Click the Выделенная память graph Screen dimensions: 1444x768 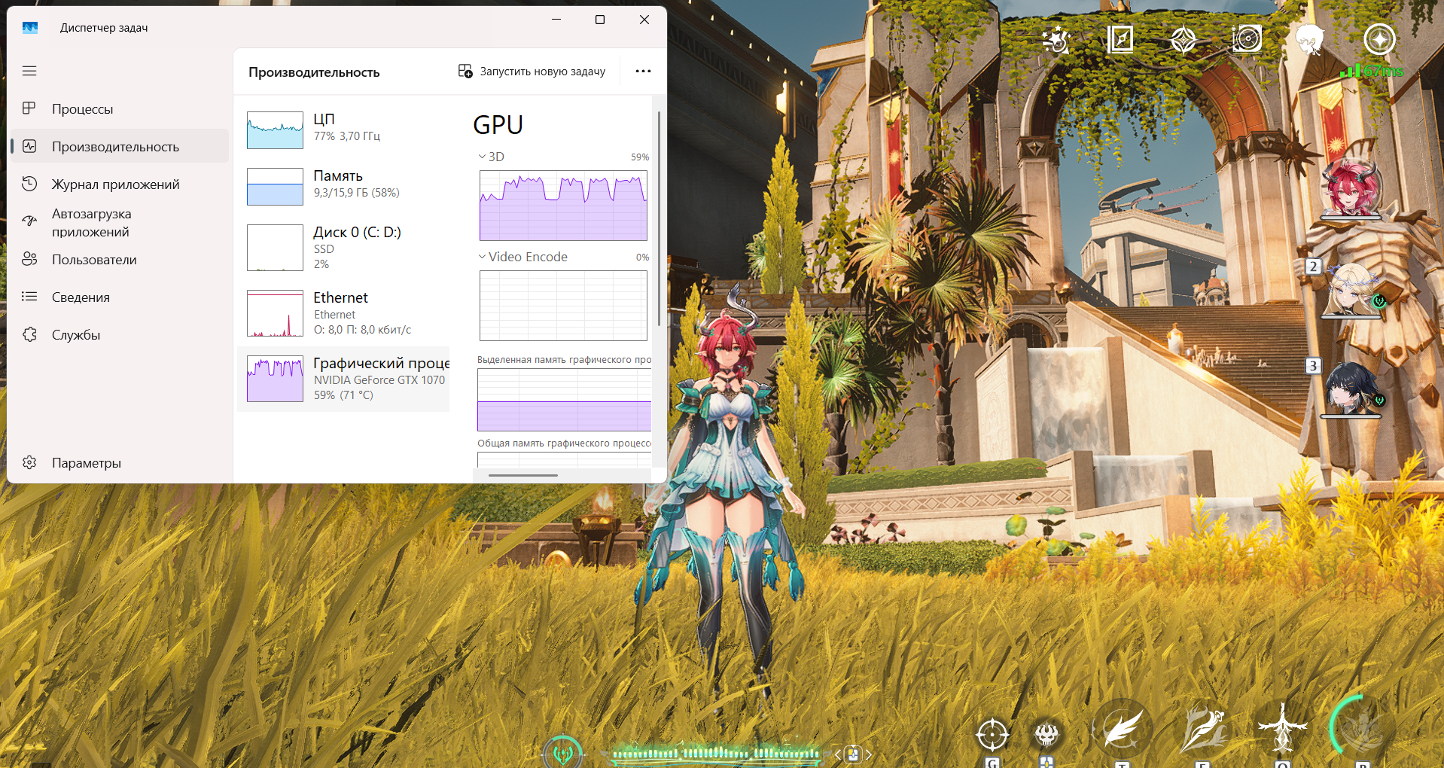(564, 400)
